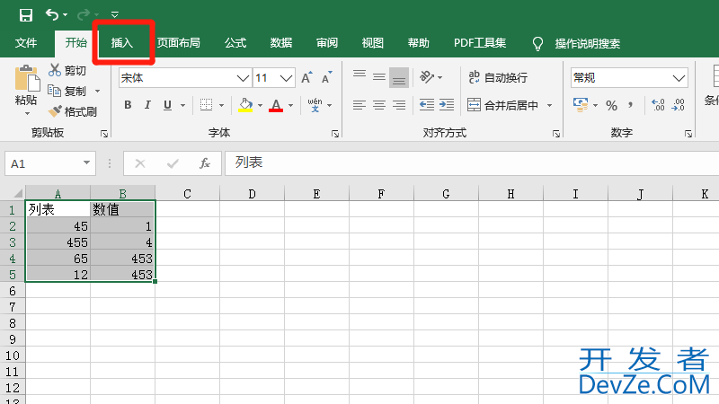Open the Alignment (对齐方式) dialog launcher
Viewport: 719px width, 404px height.
point(556,134)
